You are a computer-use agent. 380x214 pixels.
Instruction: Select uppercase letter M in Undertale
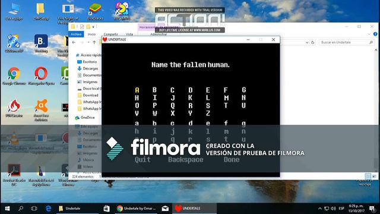point(226,97)
